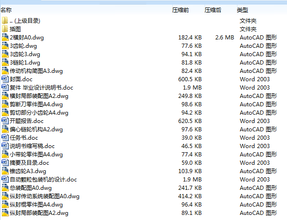Click the 414.2 KB size value
Viewport: 287px width, 220px height.
190,196
